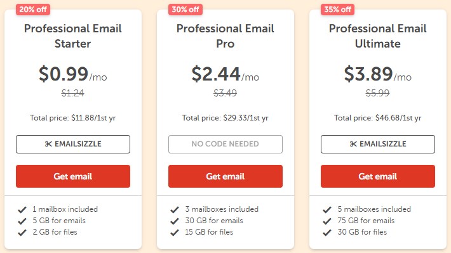Click the $0.99/mo Starter price
Image resolution: width=451 pixels, height=253 pixels.
click(x=73, y=74)
